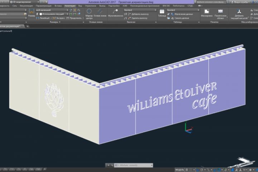The image size is (258, 172).
Task: Use the Продолжить continue dimension tool
Action: tap(74, 18)
